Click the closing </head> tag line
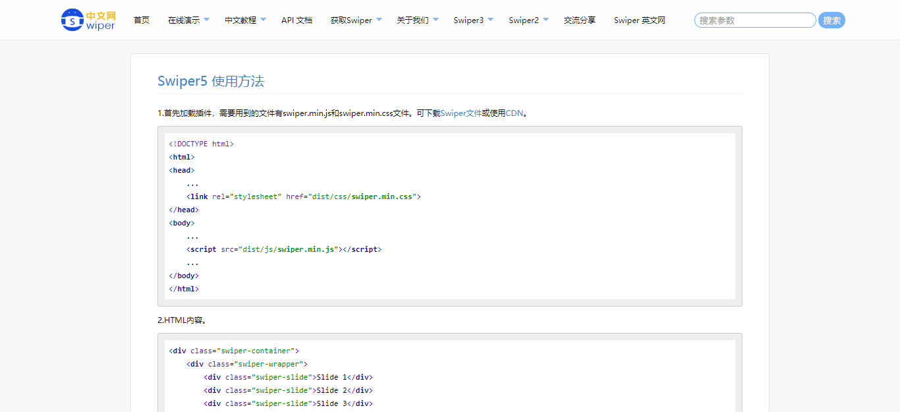 184,210
